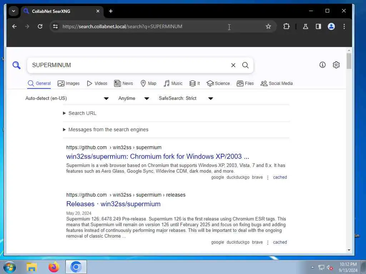The height and width of the screenshot is (274, 366).
Task: Switch to the Music category tab
Action: [x=173, y=83]
